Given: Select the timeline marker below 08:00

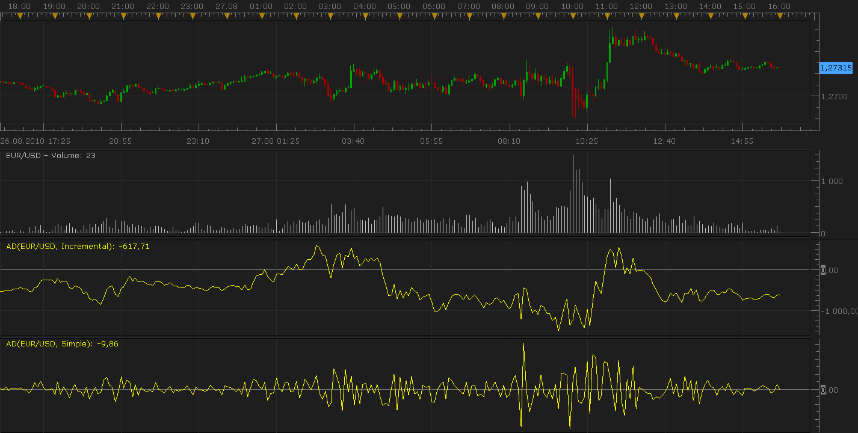Looking at the screenshot, I should pos(503,17).
